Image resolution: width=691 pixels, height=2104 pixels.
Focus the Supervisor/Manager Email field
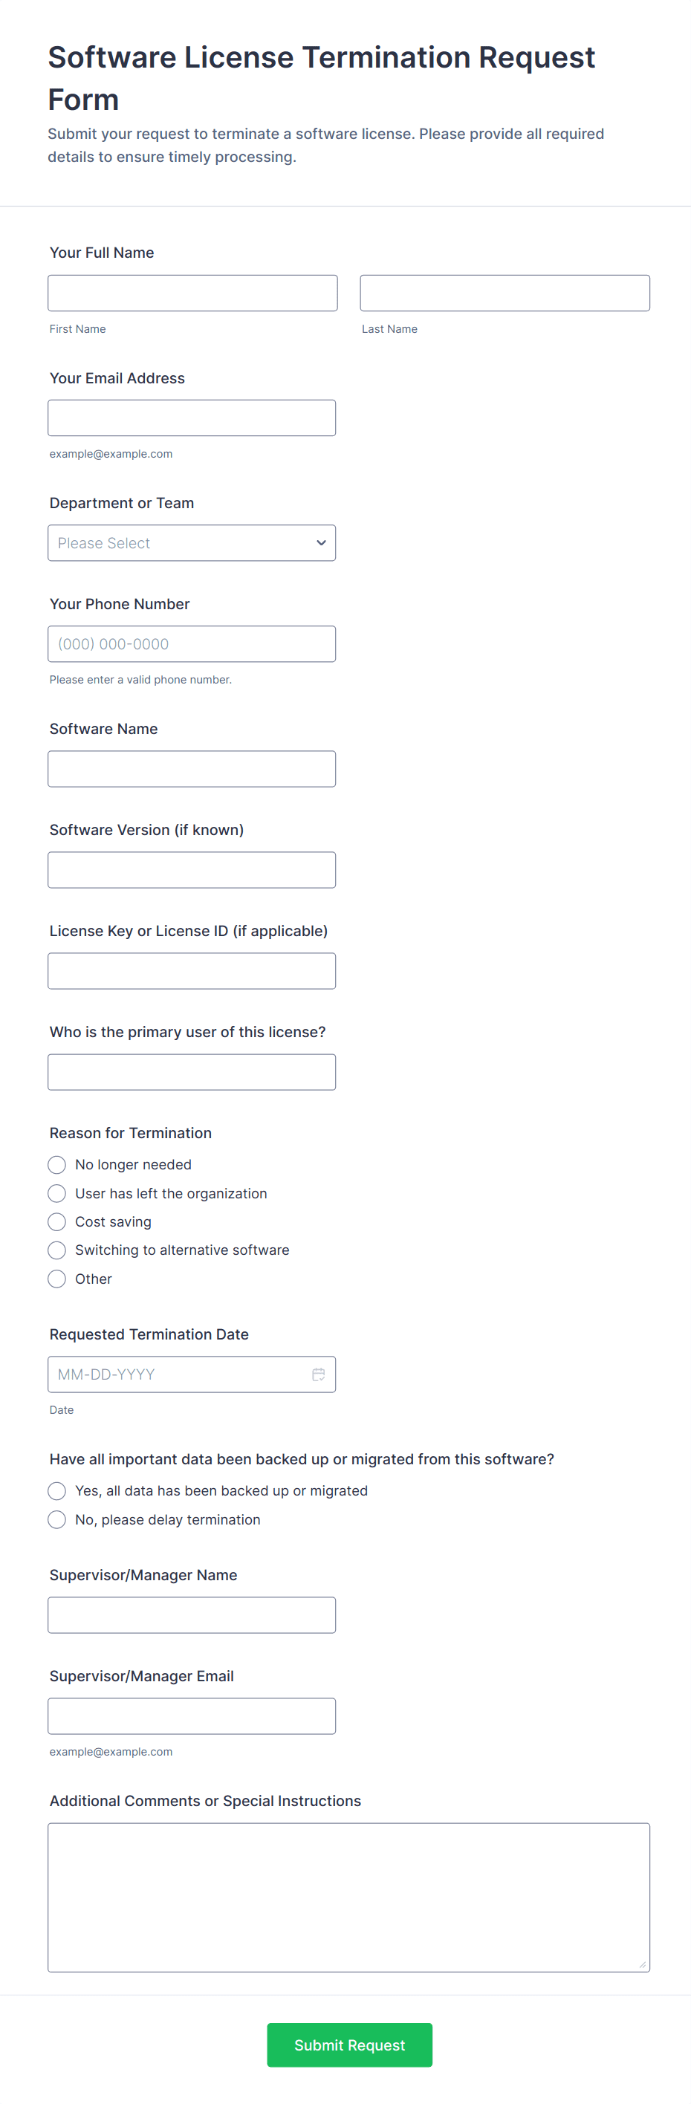(191, 1716)
